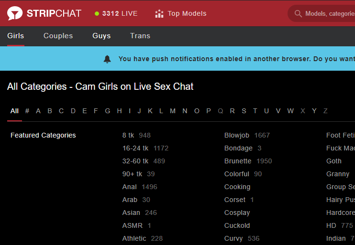
Task: Filter categories by letter Y
Action: tap(314, 111)
